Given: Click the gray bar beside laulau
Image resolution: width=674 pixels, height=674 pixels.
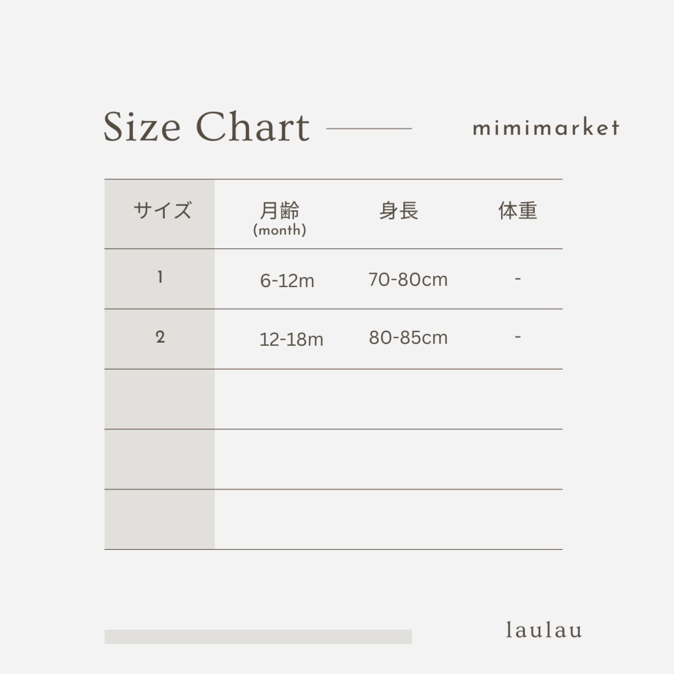Looking at the screenshot, I should pos(258,637).
